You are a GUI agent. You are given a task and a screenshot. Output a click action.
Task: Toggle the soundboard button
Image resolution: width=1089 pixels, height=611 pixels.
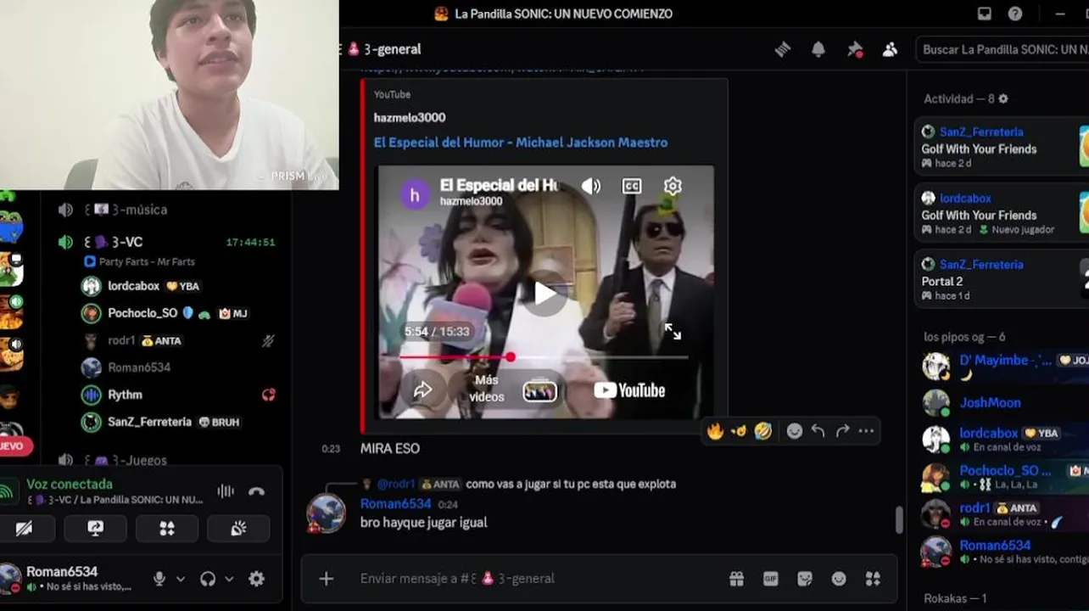pos(238,529)
